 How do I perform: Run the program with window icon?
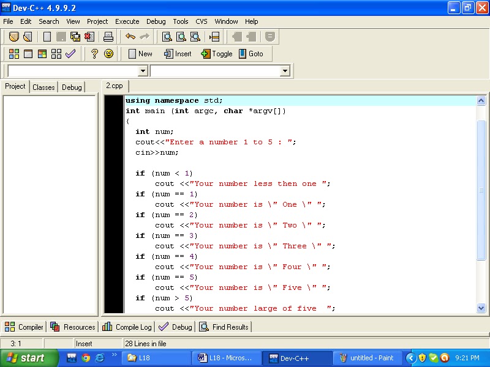[28, 54]
